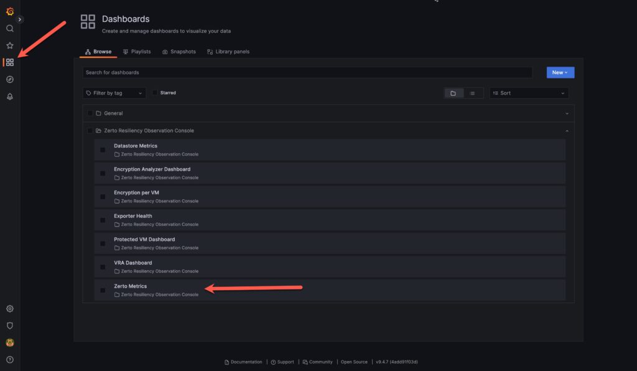Select Protected VM Dashboard checkbox
Viewport: 637px width, 371px height.
[x=103, y=243]
